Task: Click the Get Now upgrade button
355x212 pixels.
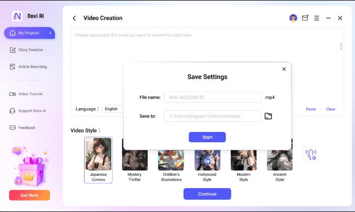Action: click(x=29, y=195)
